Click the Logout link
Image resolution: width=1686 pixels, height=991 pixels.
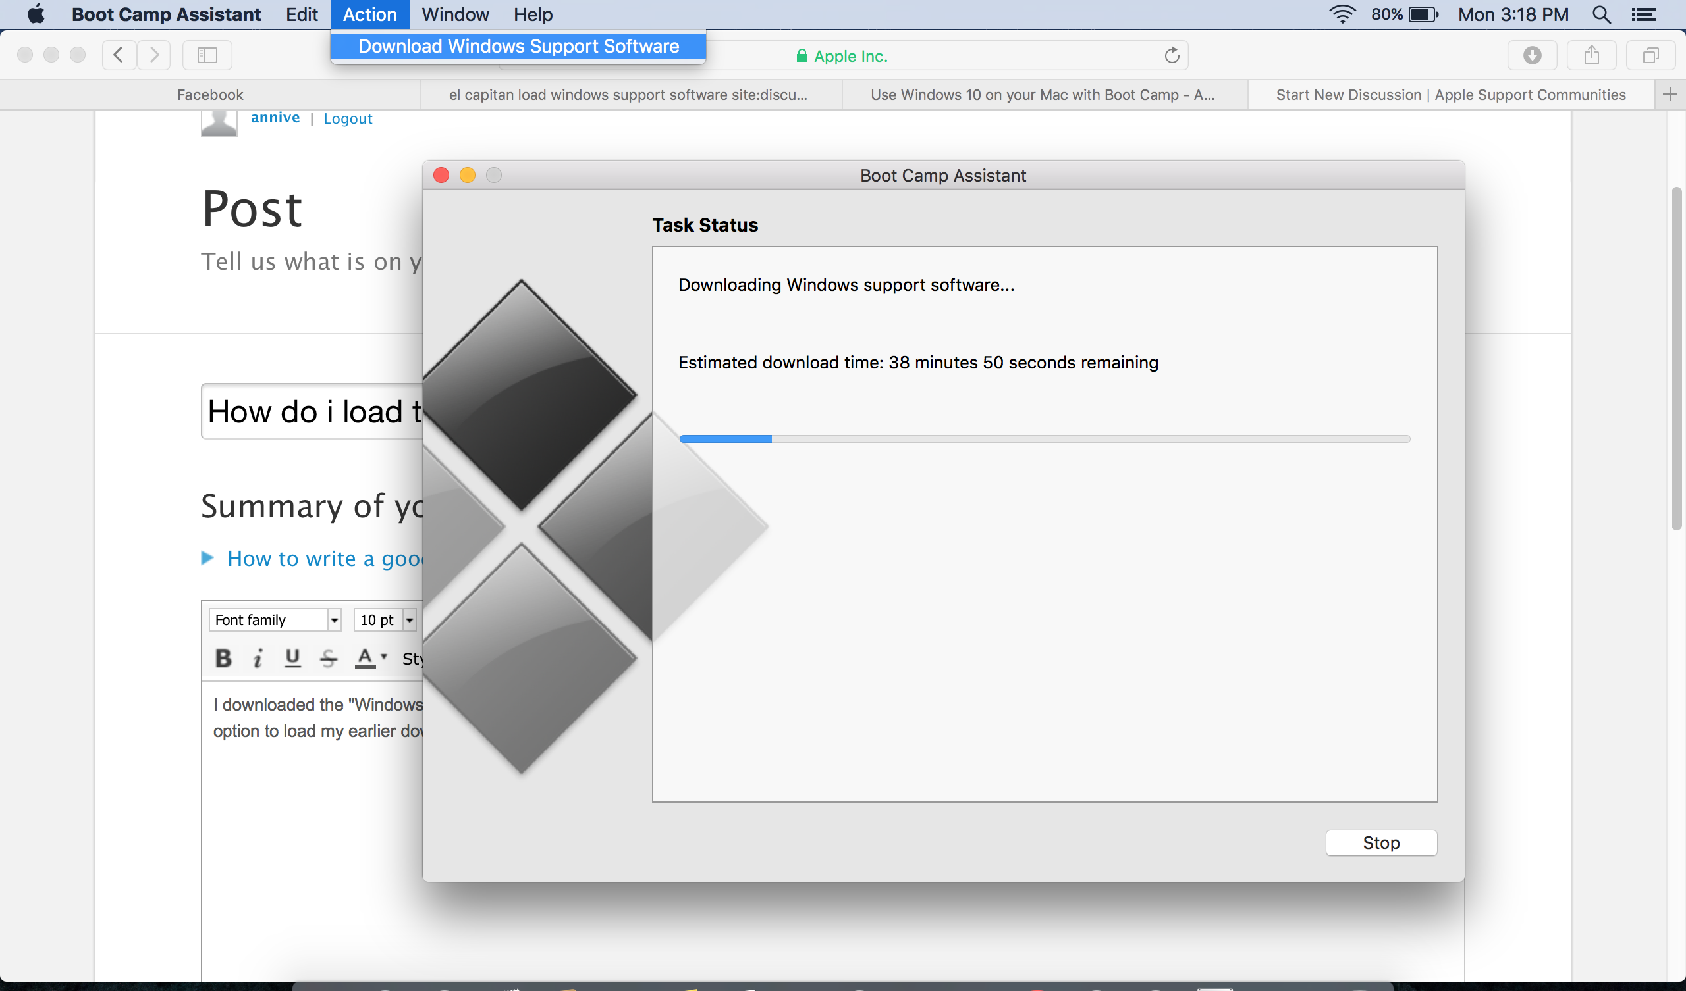pos(348,118)
